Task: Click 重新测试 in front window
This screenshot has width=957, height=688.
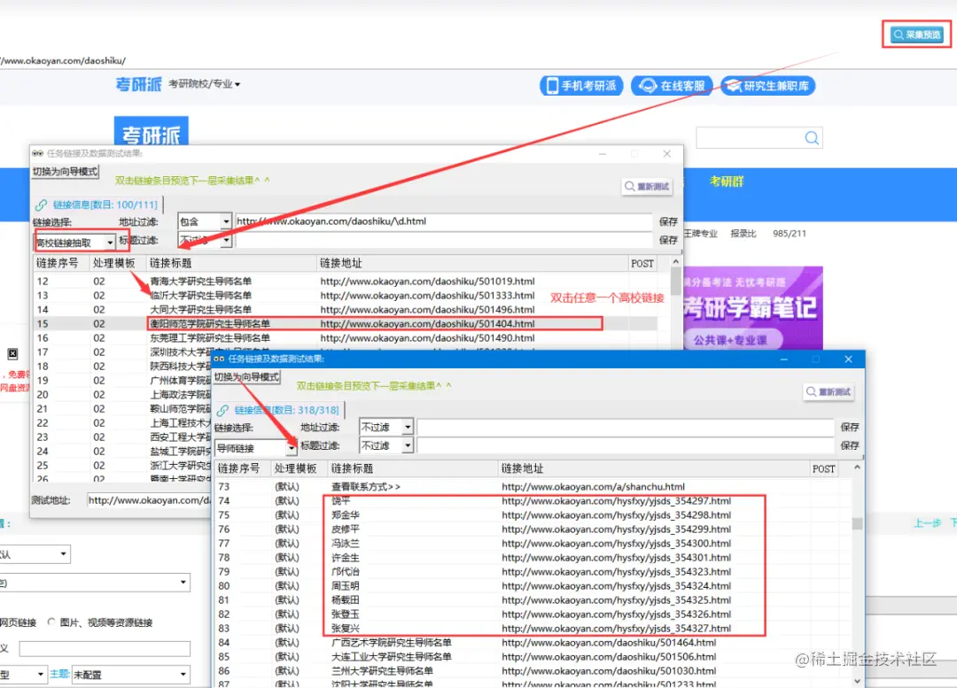Action: coord(829,391)
